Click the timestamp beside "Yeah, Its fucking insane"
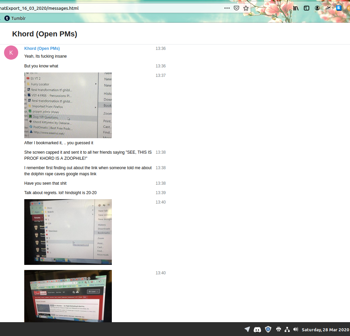This screenshot has width=350, height=336. point(161,49)
